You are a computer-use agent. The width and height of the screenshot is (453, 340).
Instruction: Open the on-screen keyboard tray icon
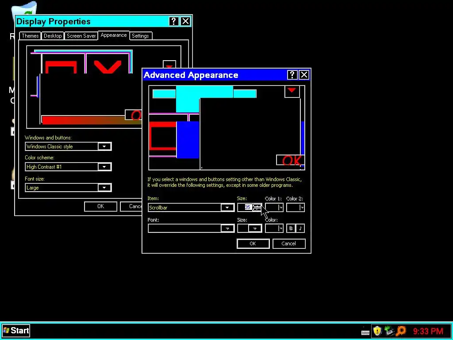pyautogui.click(x=365, y=332)
